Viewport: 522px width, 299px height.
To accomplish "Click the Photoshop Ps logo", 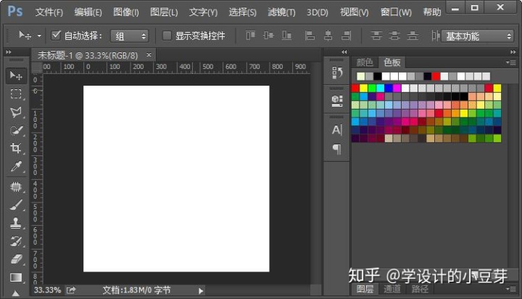I will 15,12.
